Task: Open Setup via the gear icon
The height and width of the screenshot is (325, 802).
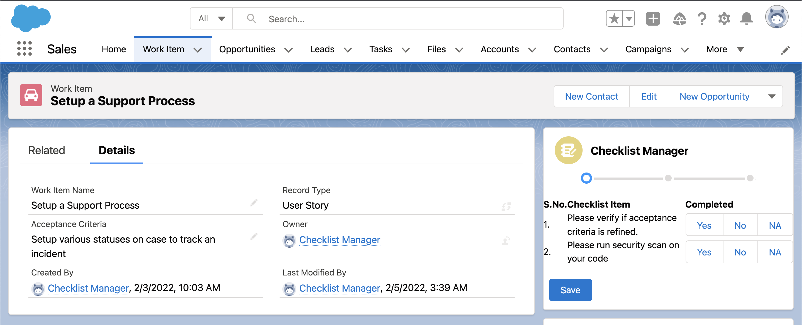Action: [x=724, y=19]
